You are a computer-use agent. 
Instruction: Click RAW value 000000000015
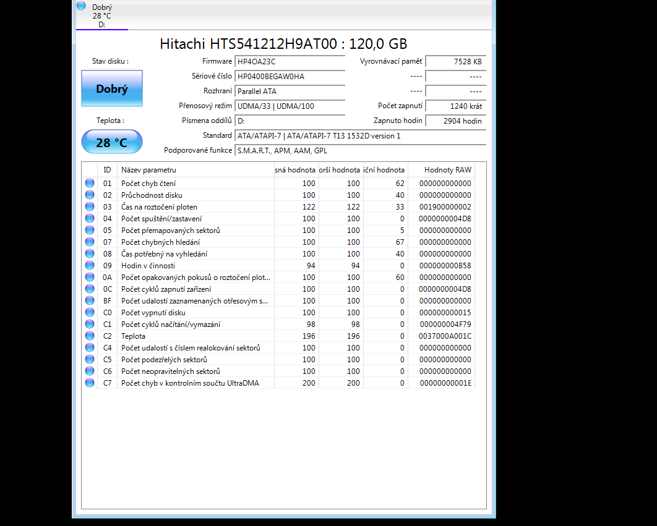click(445, 312)
